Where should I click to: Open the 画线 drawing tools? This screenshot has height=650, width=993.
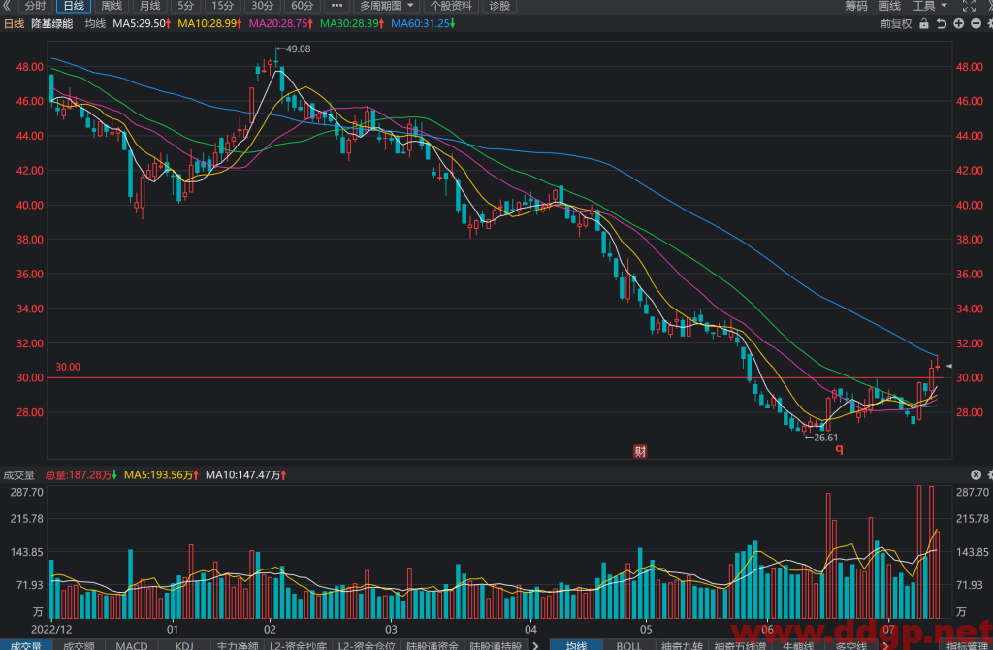pyautogui.click(x=889, y=6)
